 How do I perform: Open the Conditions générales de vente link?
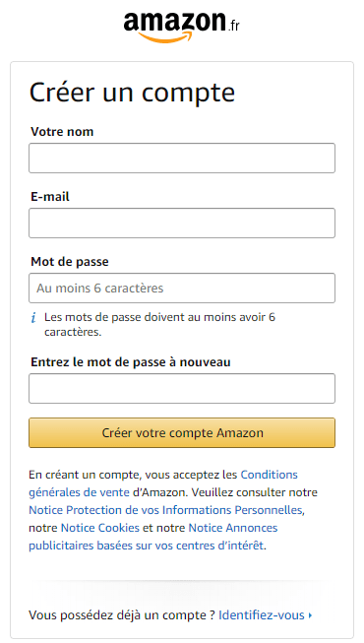coord(163,483)
